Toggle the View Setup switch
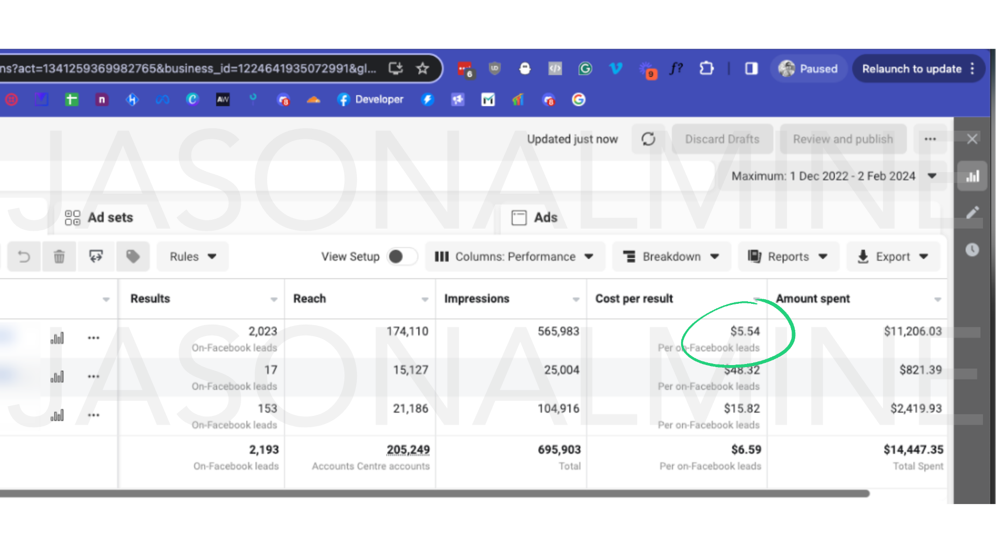 pyautogui.click(x=402, y=257)
